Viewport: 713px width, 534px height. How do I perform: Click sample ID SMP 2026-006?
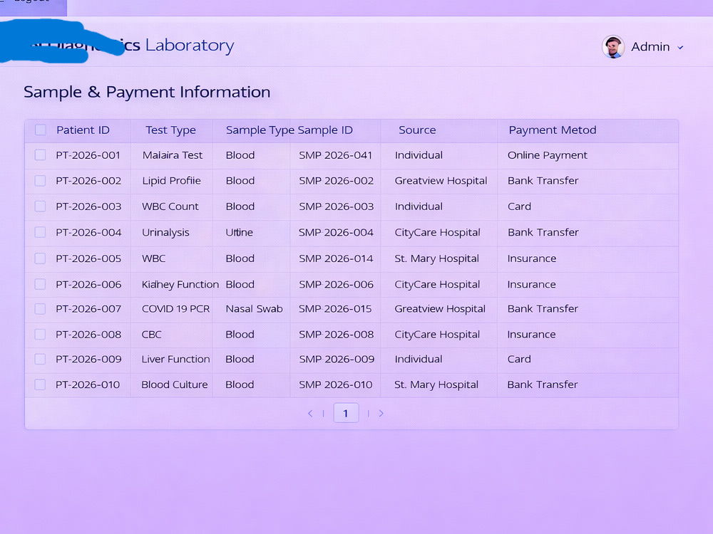[336, 285]
